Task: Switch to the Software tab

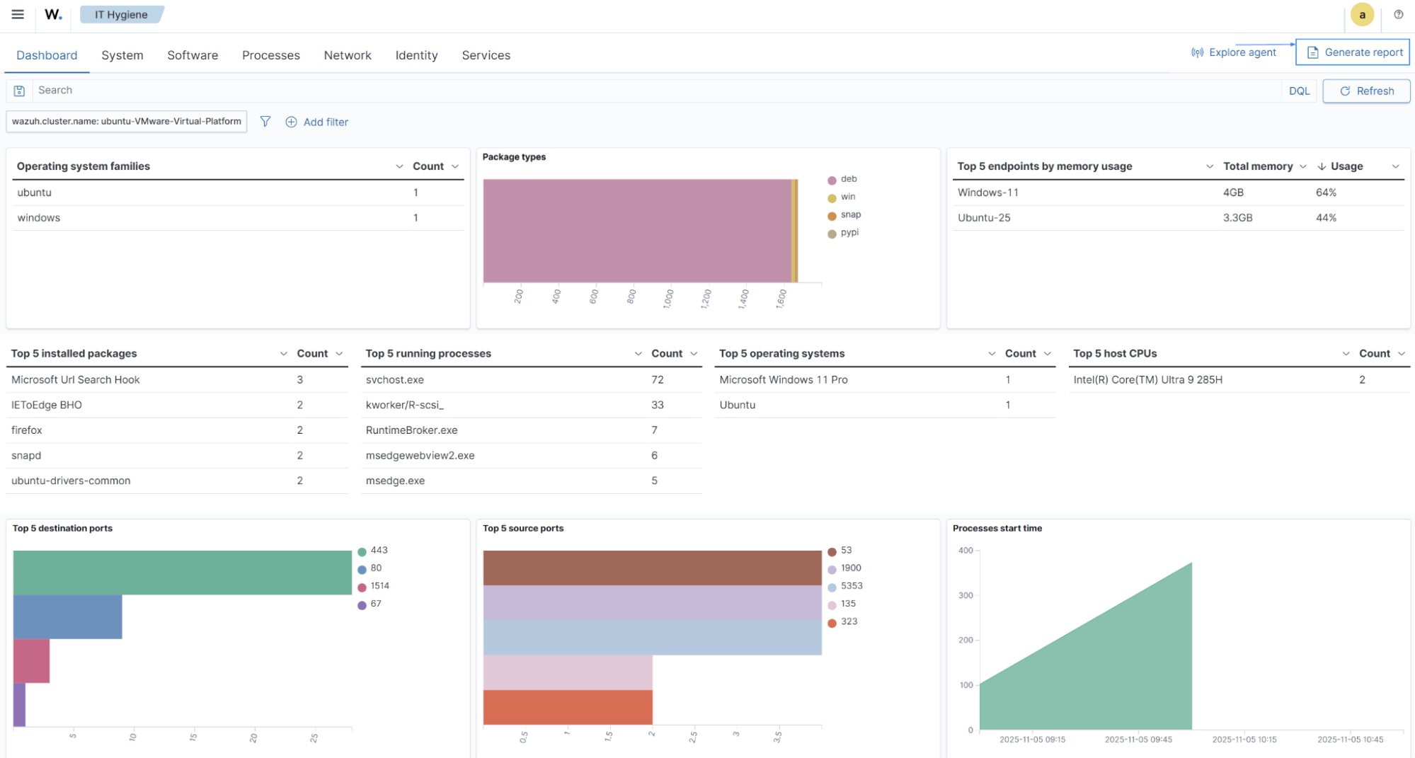Action: point(193,55)
